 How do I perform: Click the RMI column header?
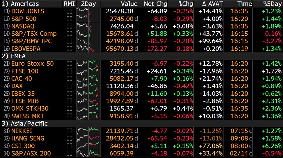[69, 4]
